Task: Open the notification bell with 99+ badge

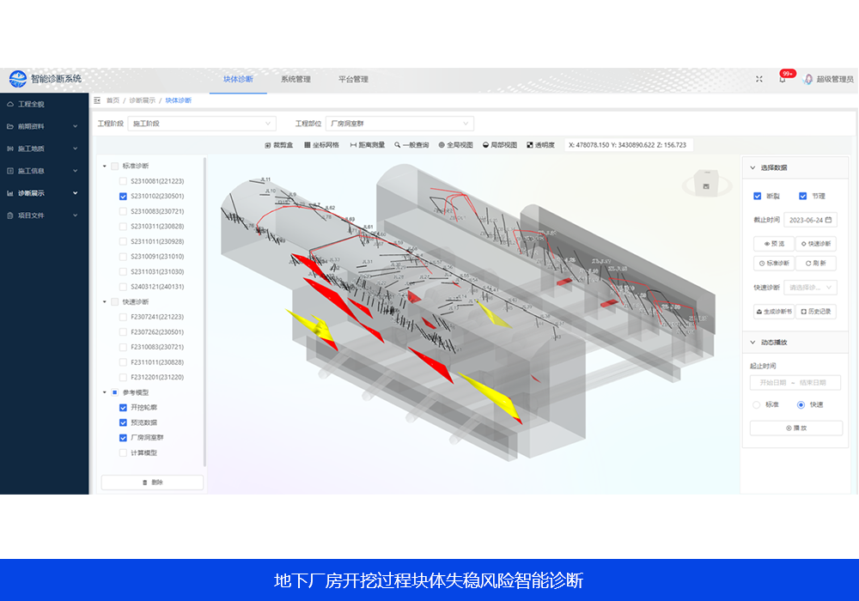Action: 782,79
